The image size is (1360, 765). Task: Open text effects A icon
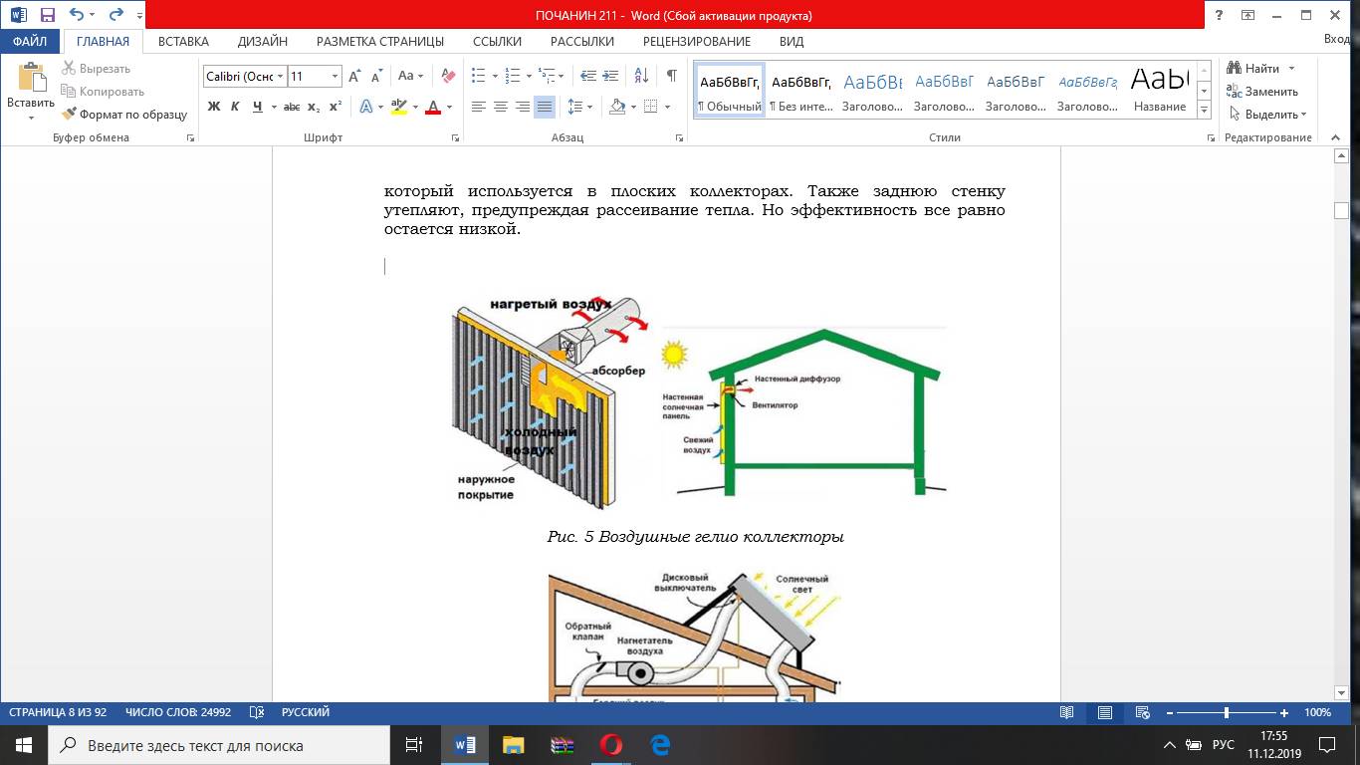(365, 107)
